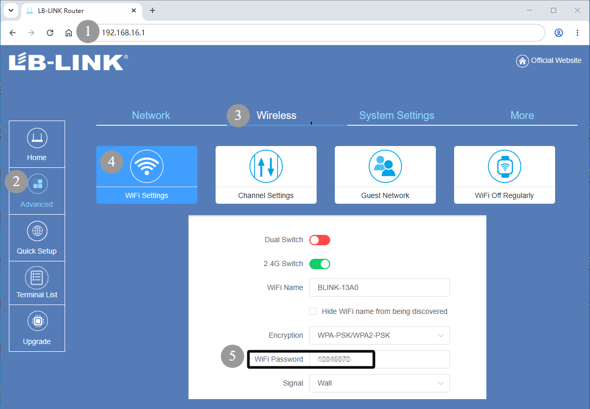Toggle the Dual Switch on
The height and width of the screenshot is (409, 590).
(320, 240)
